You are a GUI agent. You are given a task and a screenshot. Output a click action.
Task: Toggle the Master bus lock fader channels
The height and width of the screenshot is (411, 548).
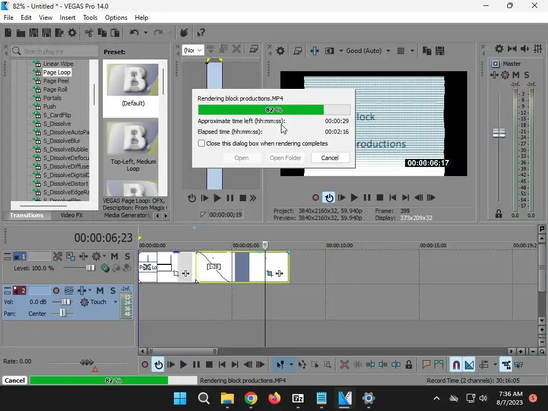coord(499,214)
